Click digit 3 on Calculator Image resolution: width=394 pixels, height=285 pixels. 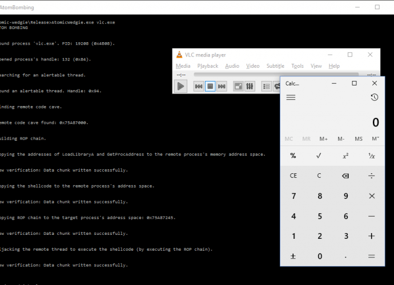[x=345, y=236]
